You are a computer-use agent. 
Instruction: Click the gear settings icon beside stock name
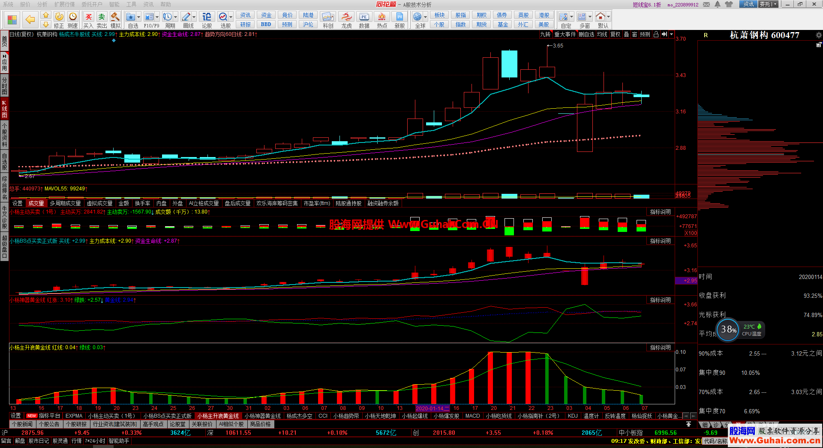(x=818, y=35)
